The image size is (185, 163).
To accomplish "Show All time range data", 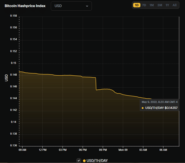I will [x=175, y=5].
